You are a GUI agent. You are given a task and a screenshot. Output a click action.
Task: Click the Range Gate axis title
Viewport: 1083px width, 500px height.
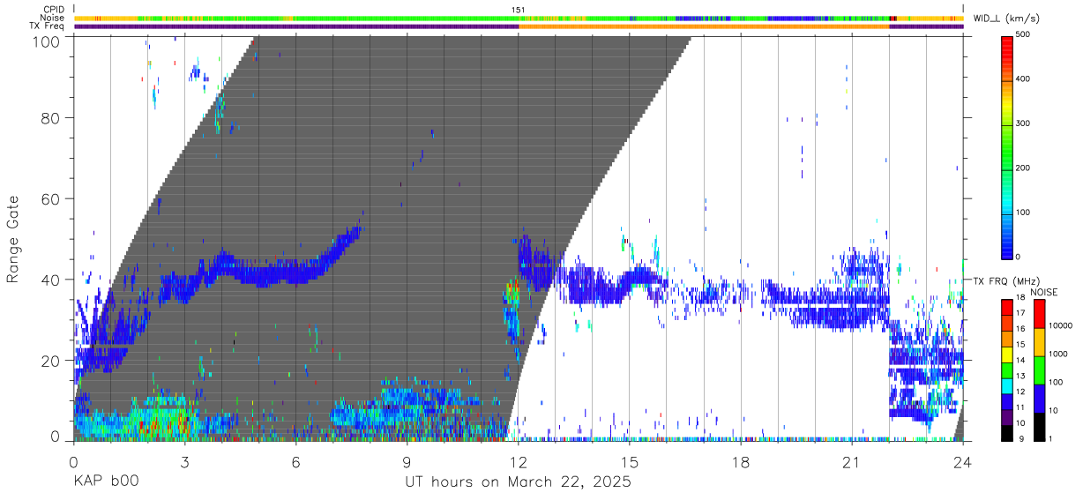(x=13, y=239)
